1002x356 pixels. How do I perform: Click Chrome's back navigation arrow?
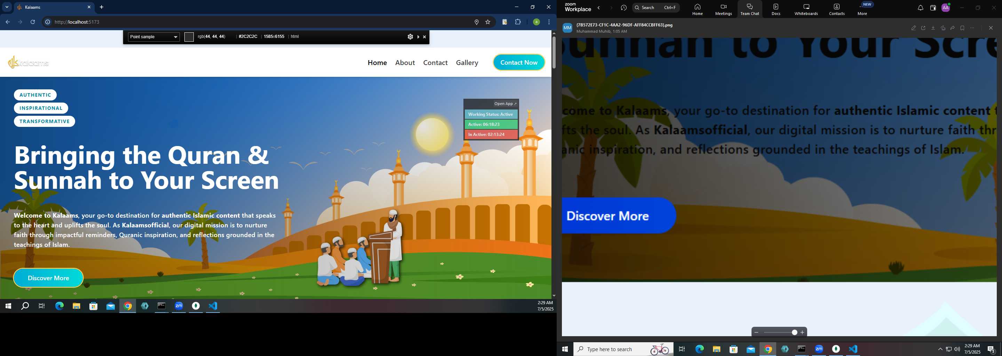pyautogui.click(x=7, y=22)
